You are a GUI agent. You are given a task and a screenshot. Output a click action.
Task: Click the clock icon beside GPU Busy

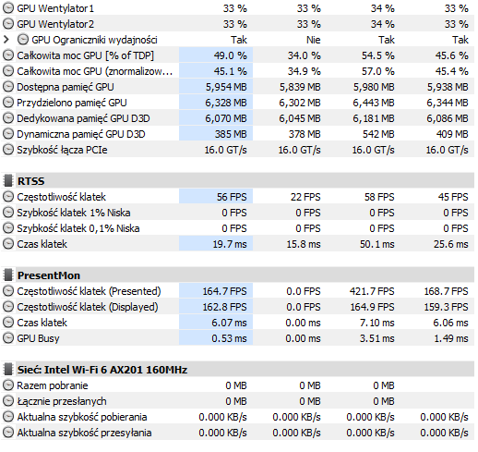tap(8, 338)
